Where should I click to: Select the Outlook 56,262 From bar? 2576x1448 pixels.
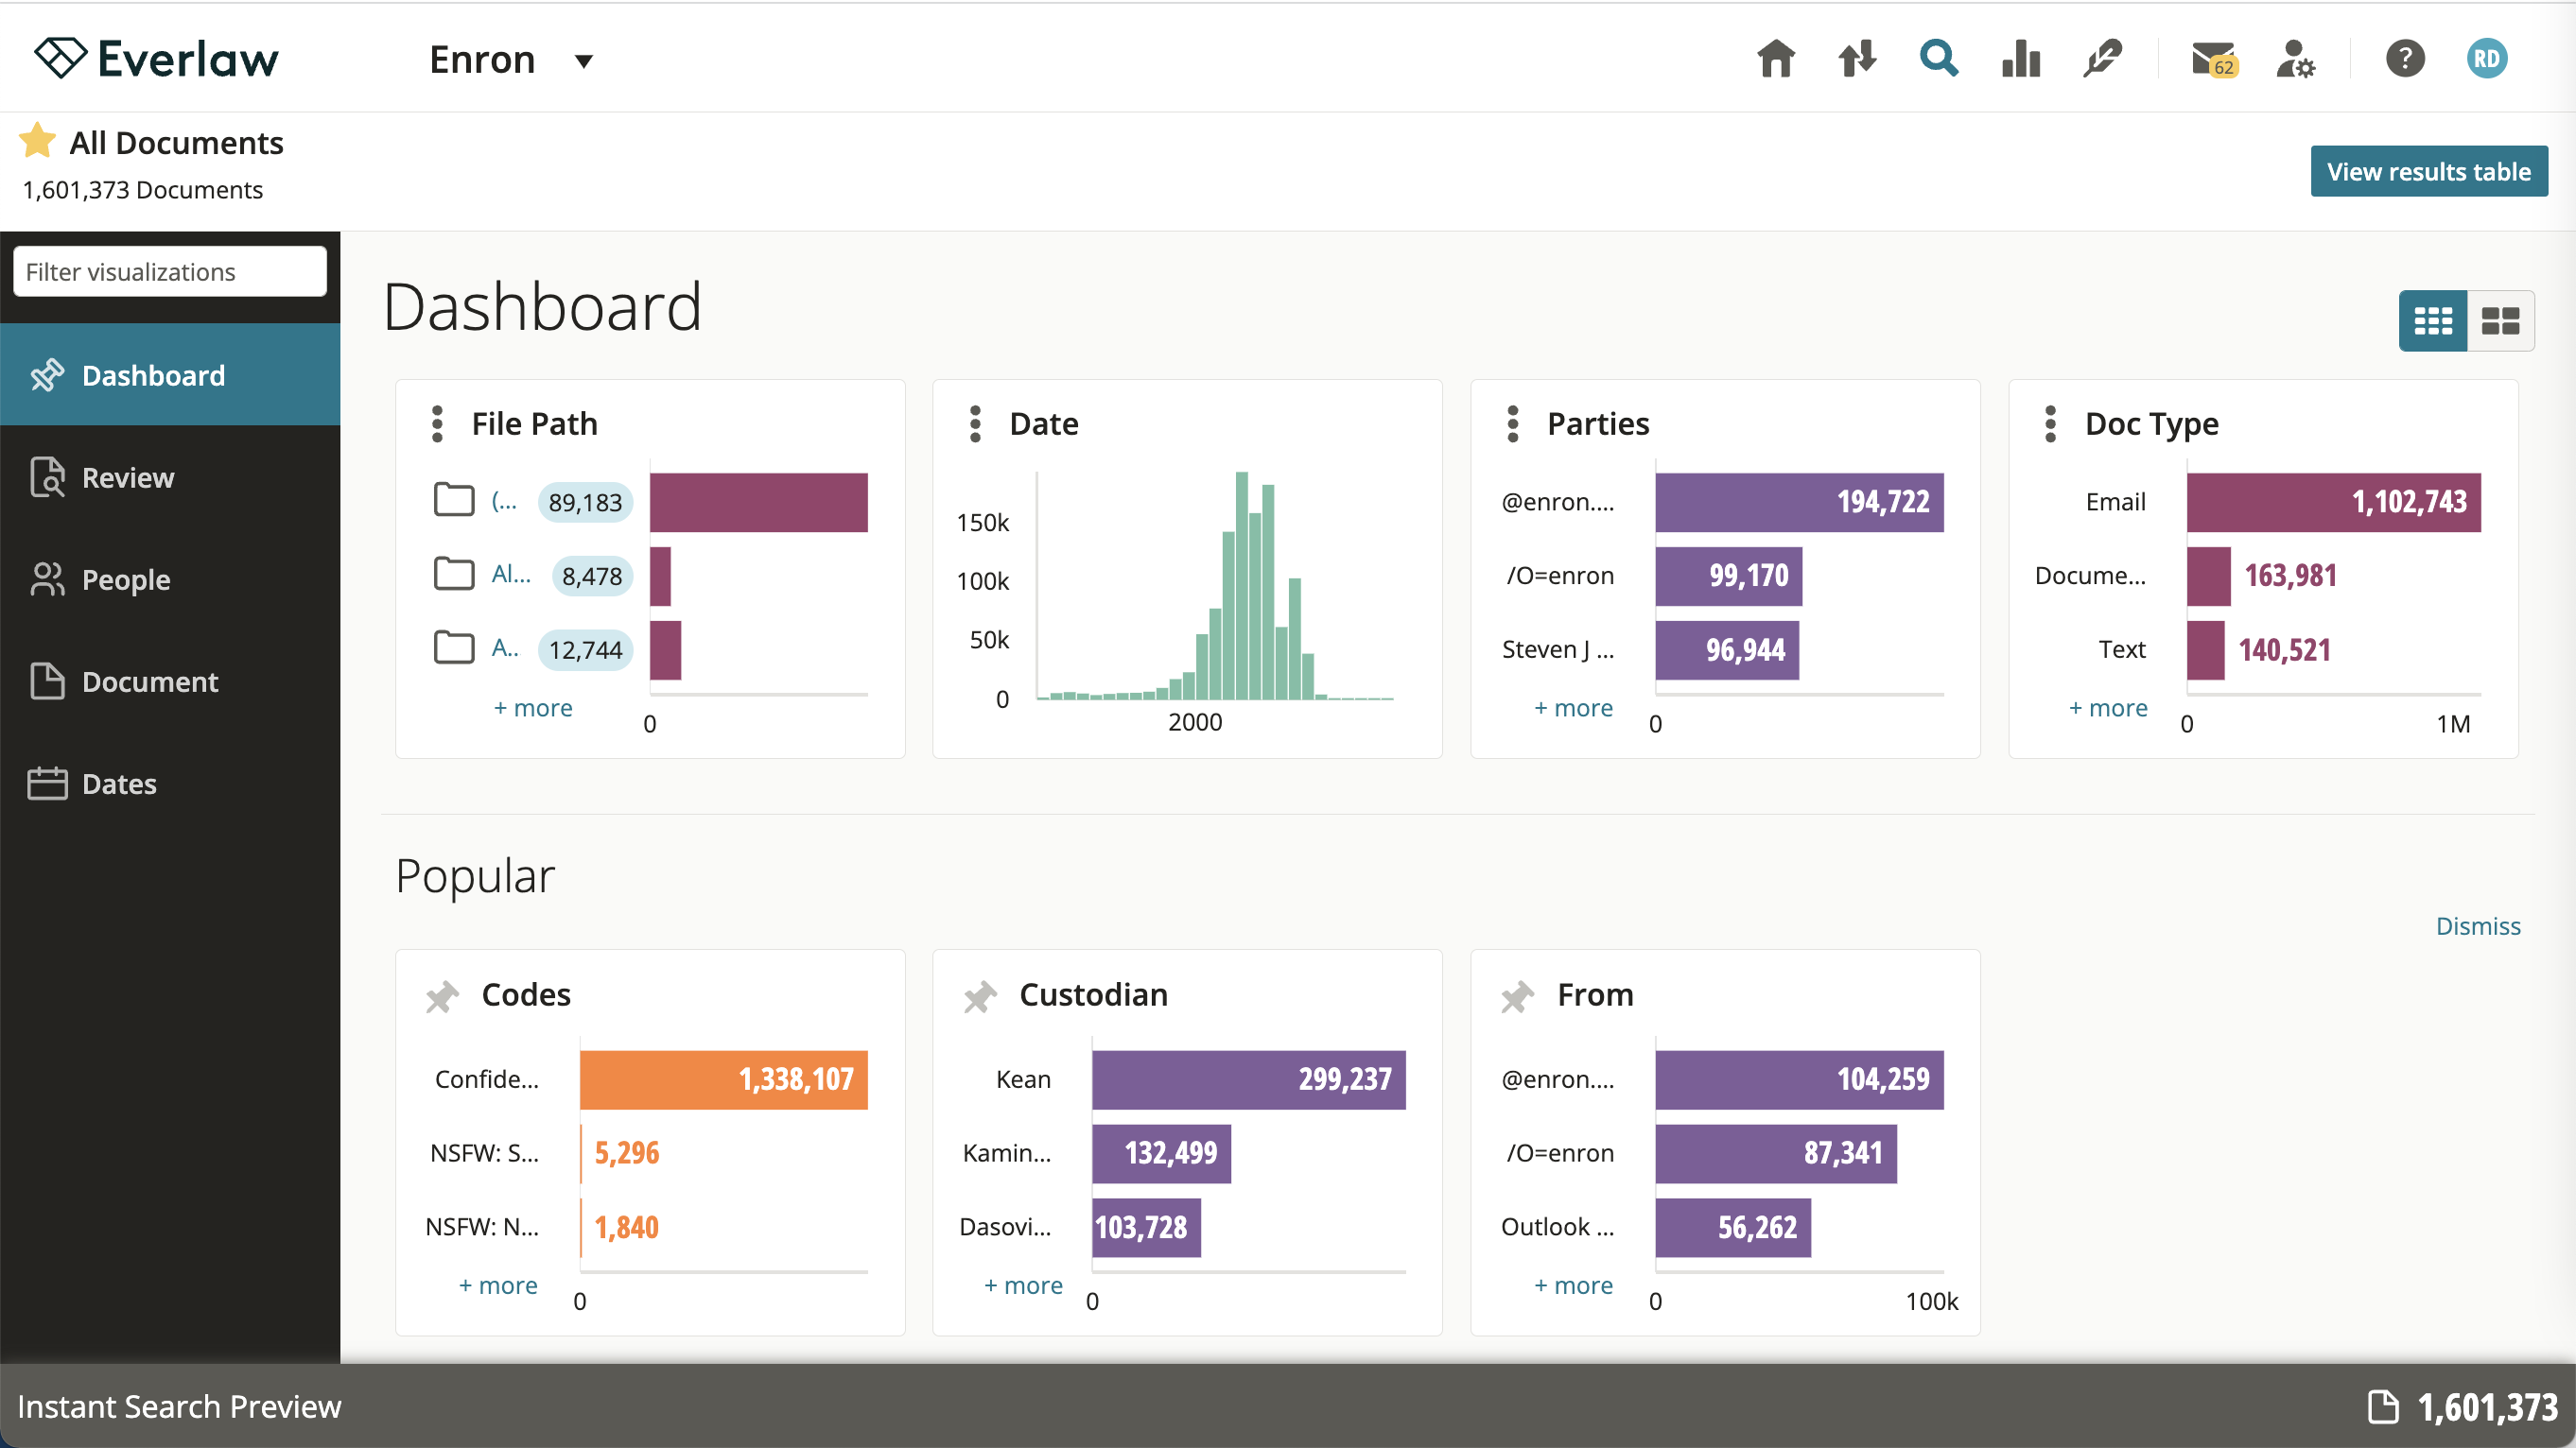tap(1733, 1227)
